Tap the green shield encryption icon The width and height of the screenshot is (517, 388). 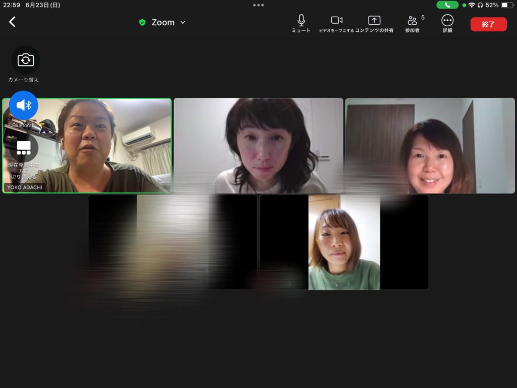[x=142, y=23]
